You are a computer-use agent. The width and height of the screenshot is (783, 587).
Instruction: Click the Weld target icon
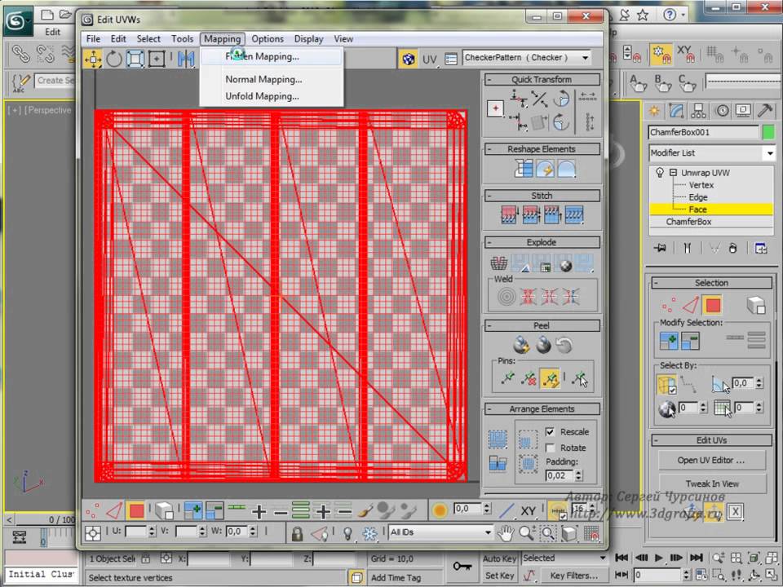pyautogui.click(x=507, y=297)
